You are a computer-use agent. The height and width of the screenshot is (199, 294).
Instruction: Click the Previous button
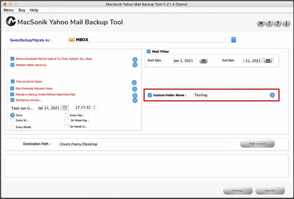238,191
